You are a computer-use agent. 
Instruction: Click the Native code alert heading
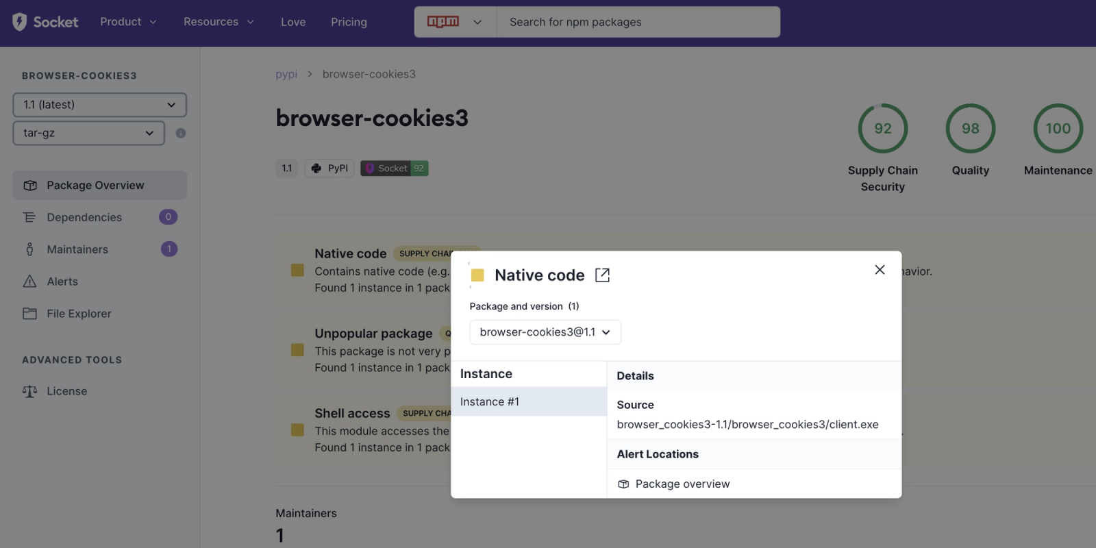(351, 253)
